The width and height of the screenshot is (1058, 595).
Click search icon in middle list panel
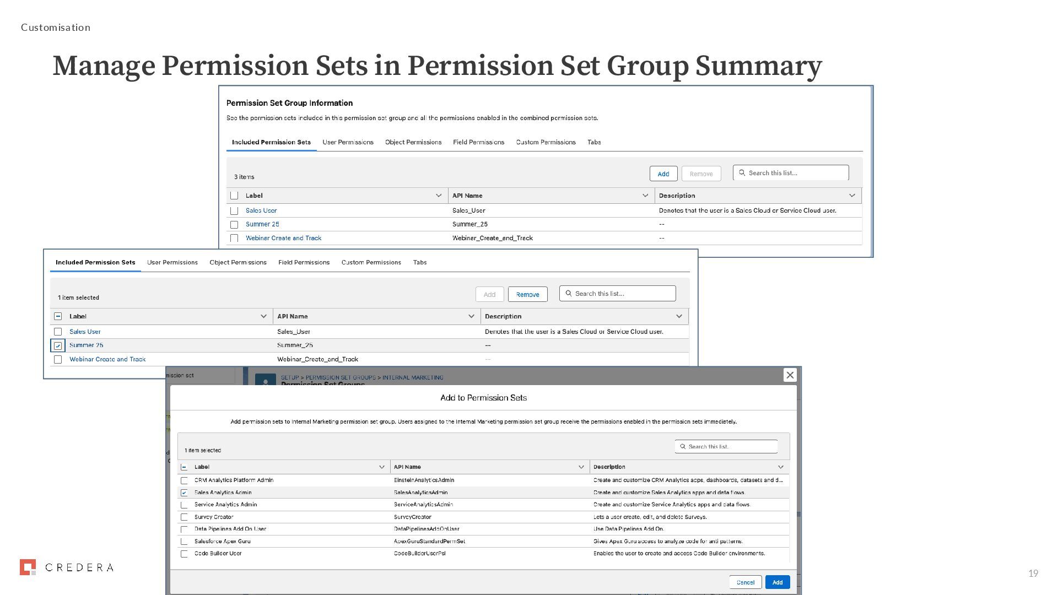click(x=569, y=294)
